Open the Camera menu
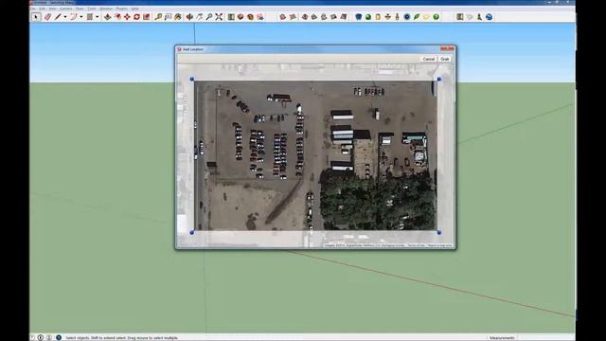Image resolution: width=606 pixels, height=341 pixels. tap(65, 9)
